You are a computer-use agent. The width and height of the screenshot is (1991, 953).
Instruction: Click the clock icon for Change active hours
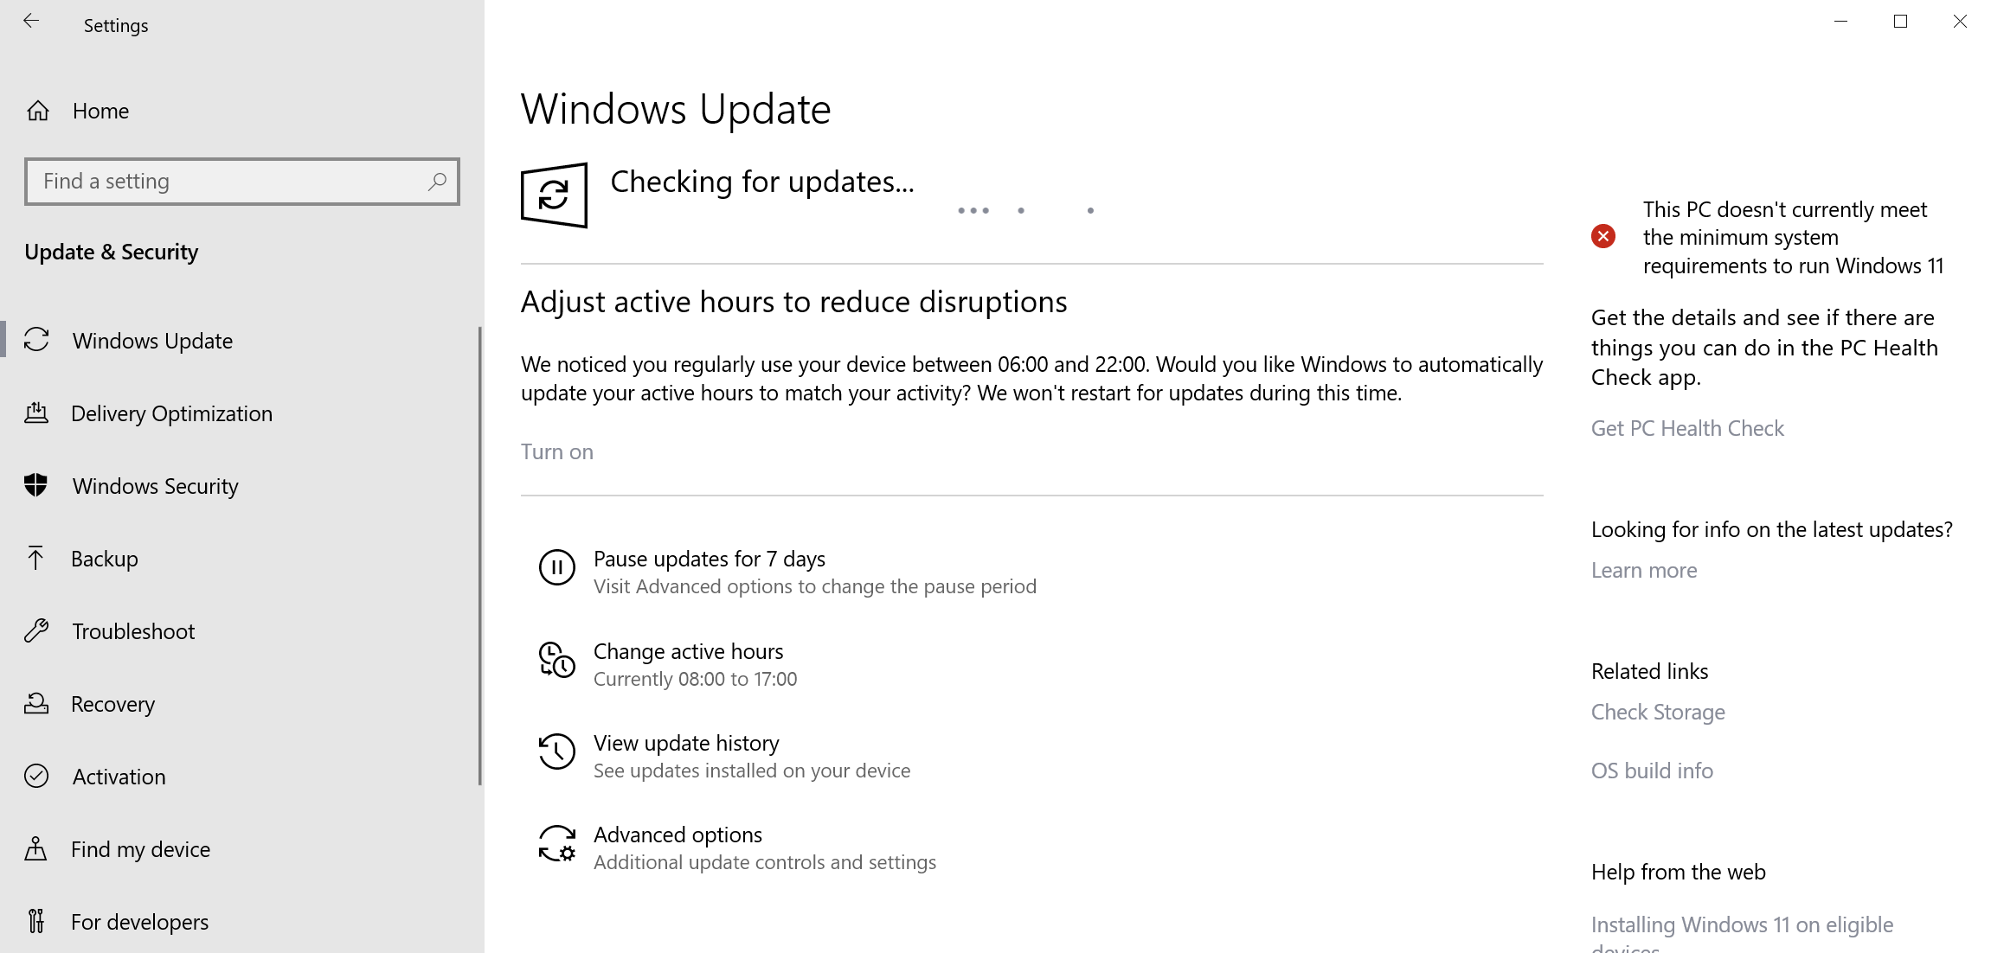[x=556, y=661]
